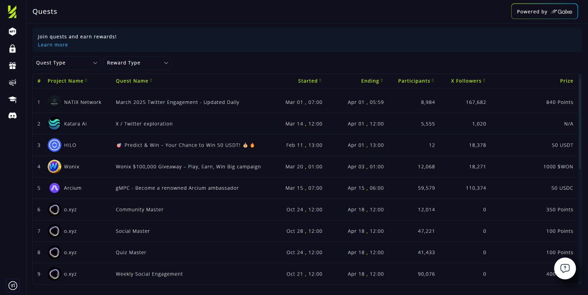The height and width of the screenshot is (295, 588).
Task: Open the graduation cap learn icon
Action: [12, 99]
